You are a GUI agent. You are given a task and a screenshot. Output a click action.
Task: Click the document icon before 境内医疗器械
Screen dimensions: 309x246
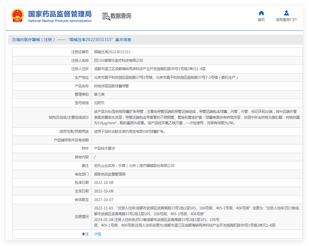click(14, 40)
